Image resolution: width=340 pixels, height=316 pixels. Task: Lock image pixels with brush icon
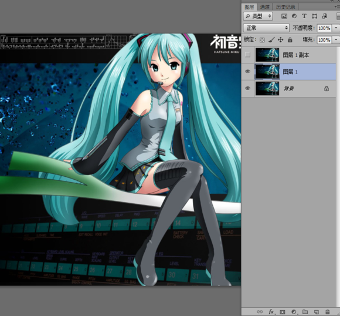pos(271,40)
